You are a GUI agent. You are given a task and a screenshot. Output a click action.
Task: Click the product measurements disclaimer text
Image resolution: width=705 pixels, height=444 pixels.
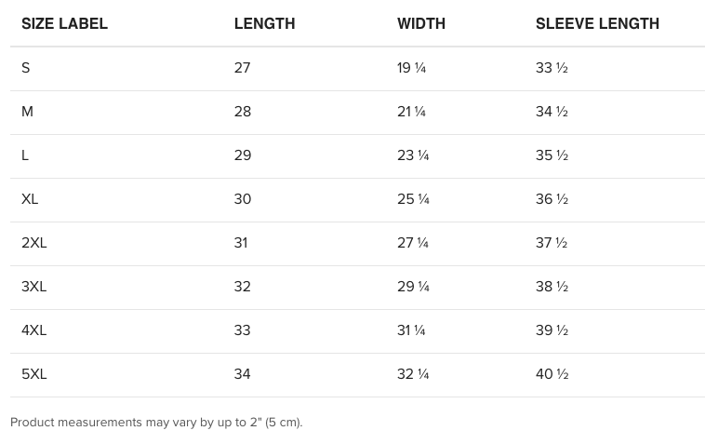pyautogui.click(x=156, y=423)
